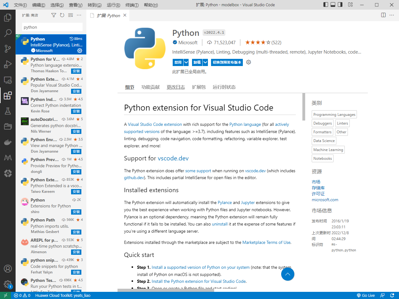Screen dimensions: 399x299
Task: Select Python Path extension by Mathias Gesbert
Action: coord(51,225)
